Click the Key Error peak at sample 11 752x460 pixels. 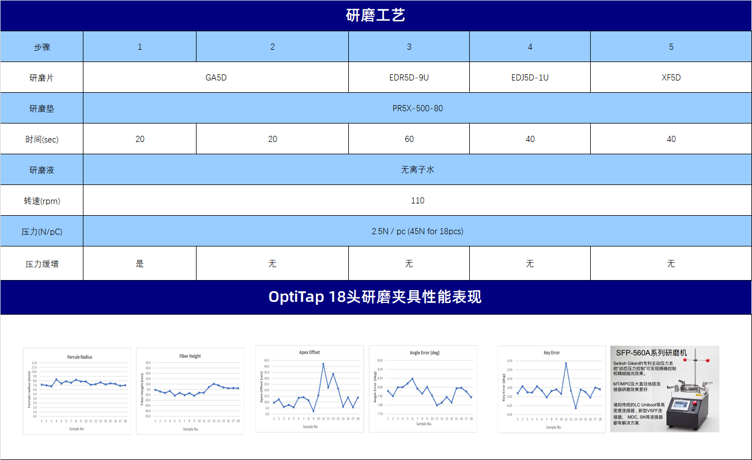click(566, 363)
